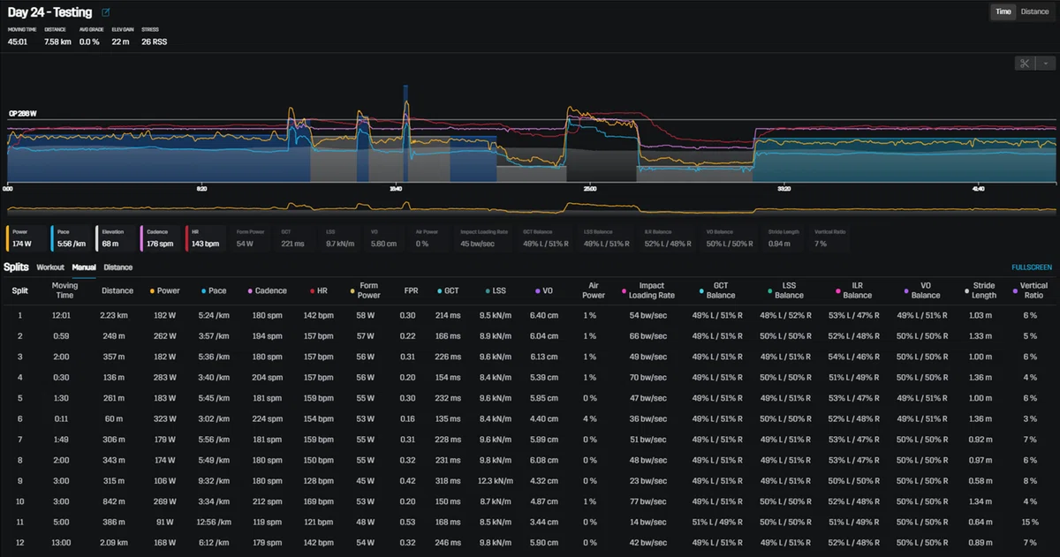Select the Workout splits tab

pos(50,267)
